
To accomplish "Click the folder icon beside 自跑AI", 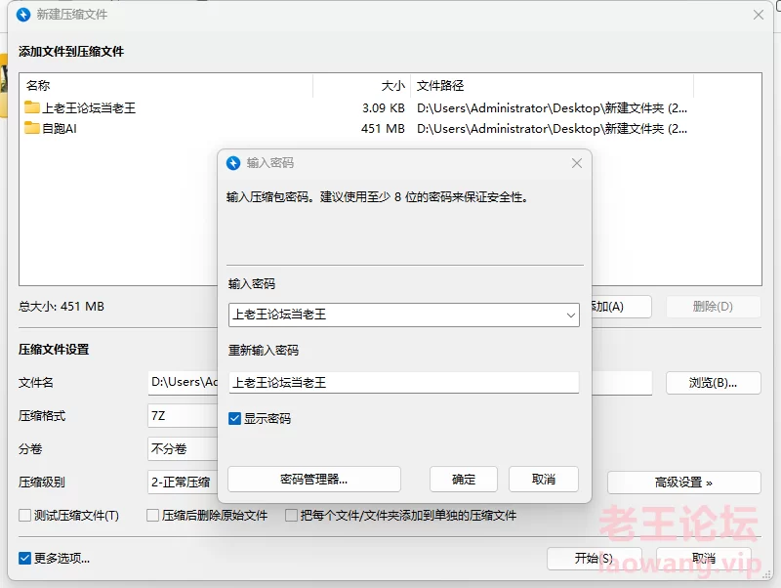I will pos(32,128).
